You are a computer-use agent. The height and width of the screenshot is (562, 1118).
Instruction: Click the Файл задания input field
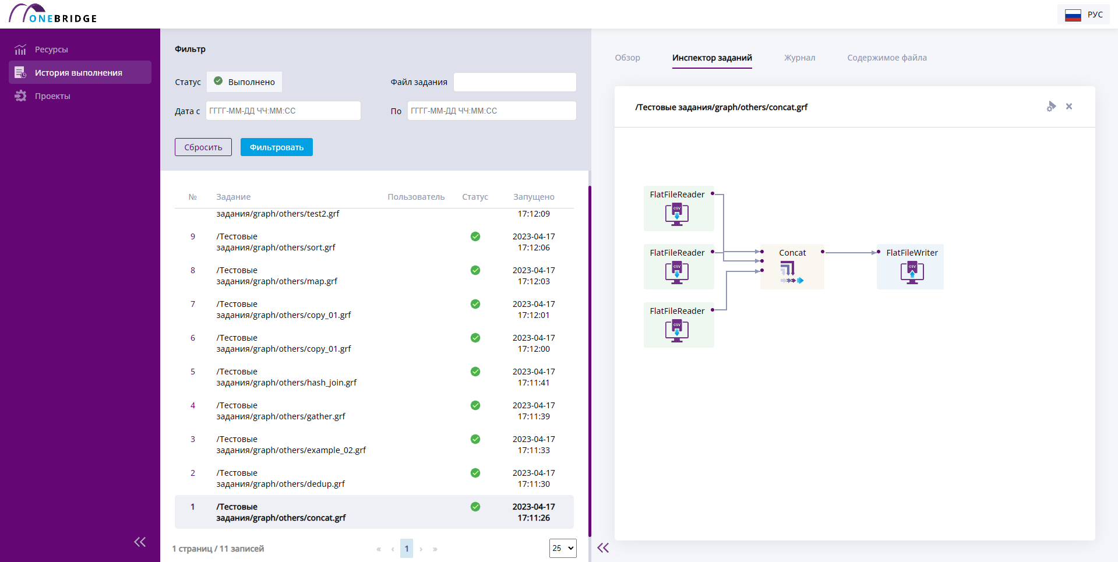[x=514, y=82]
